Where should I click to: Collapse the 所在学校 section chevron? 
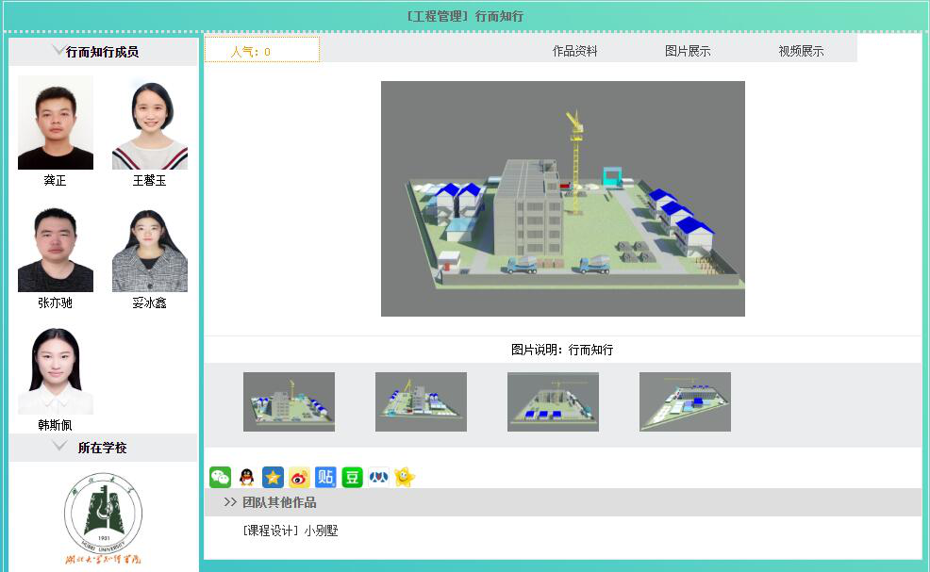(59, 447)
